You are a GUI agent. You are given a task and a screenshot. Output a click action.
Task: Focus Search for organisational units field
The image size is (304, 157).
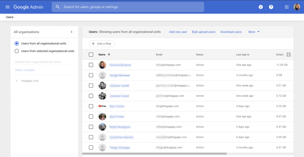[44, 62]
